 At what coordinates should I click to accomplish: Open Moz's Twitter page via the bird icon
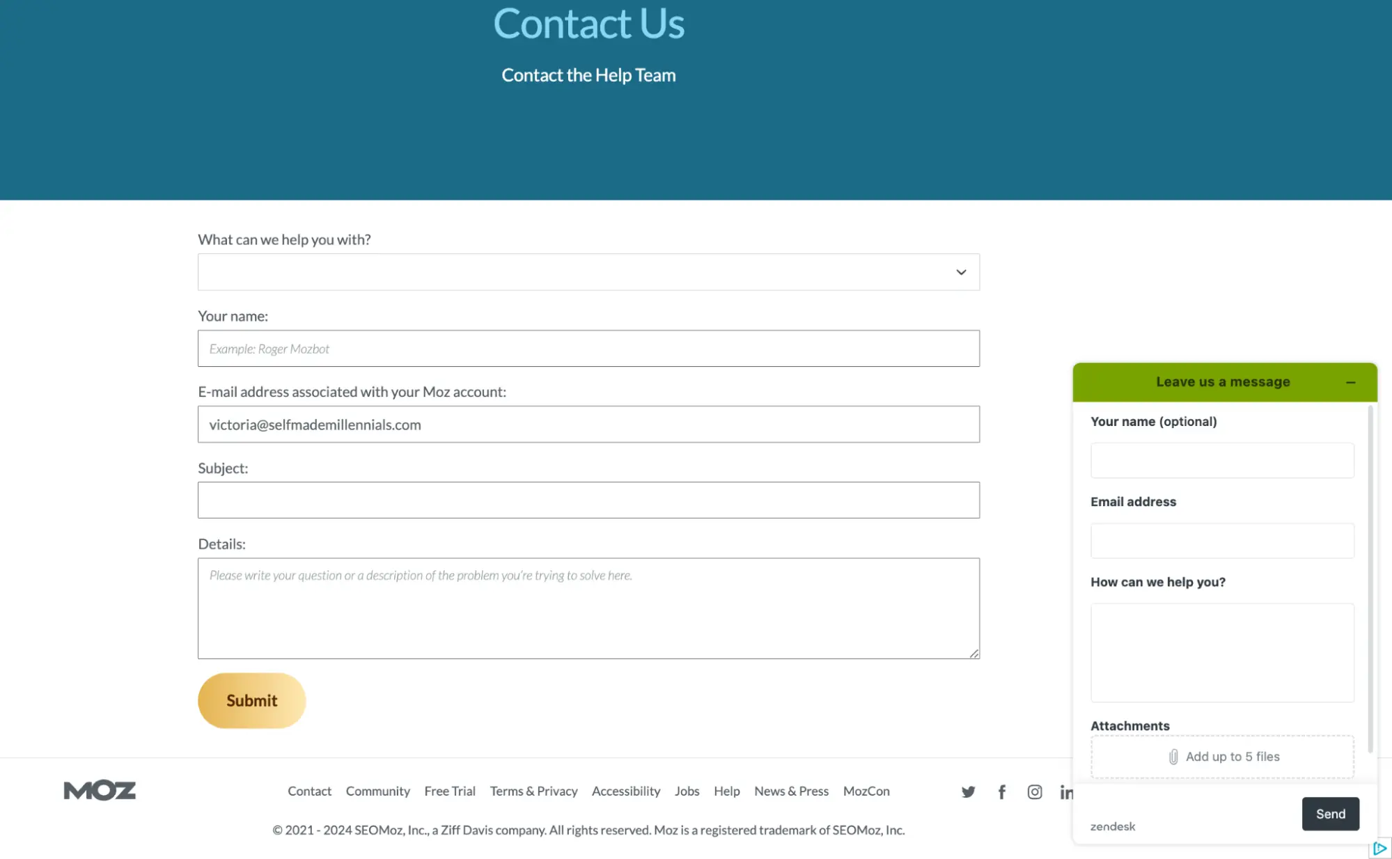pos(968,791)
